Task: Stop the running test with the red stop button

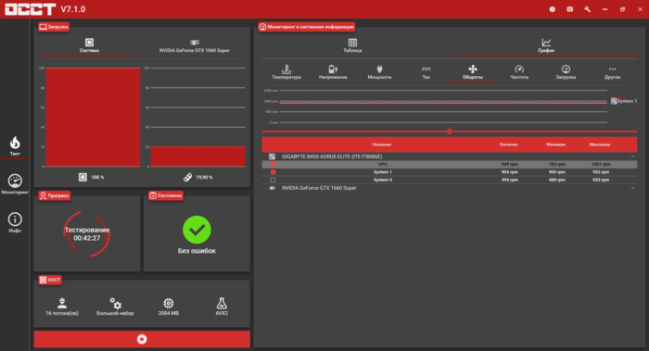Action: [x=142, y=339]
